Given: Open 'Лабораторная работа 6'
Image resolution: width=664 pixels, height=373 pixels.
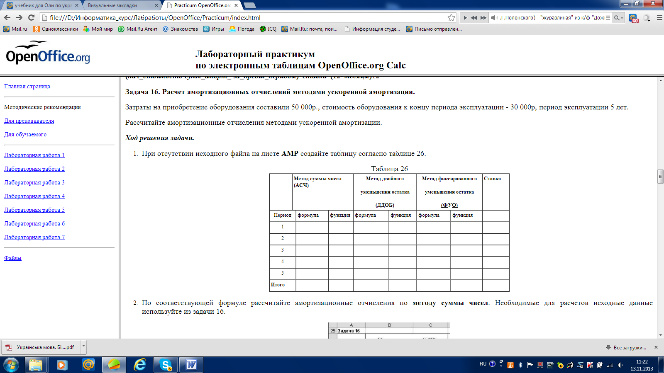Looking at the screenshot, I should [x=34, y=223].
